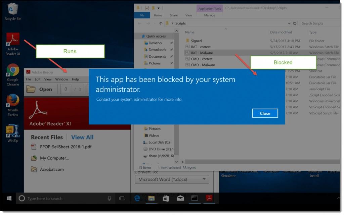The image size is (344, 215).
Task: Open the Mail app from the taskbar
Action: pos(180,198)
